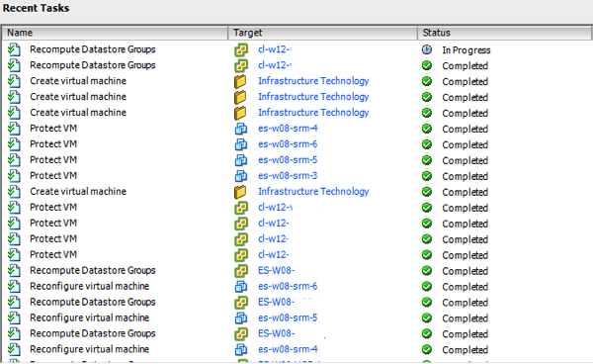
Task: Select the Recompute Datastore Groups task that is In Progress
Action: (93, 49)
